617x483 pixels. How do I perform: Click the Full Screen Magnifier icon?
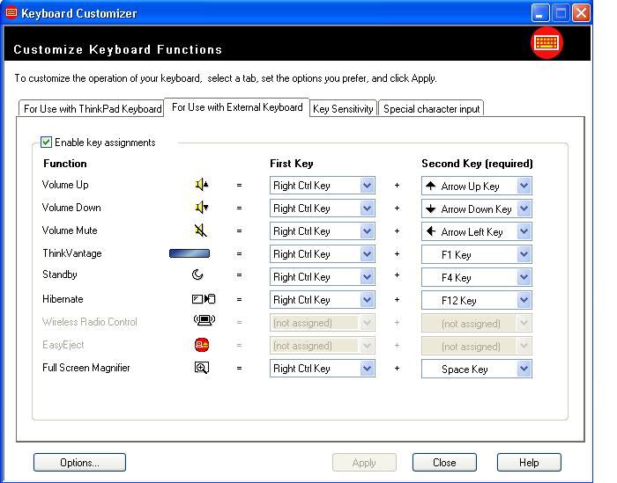point(202,368)
